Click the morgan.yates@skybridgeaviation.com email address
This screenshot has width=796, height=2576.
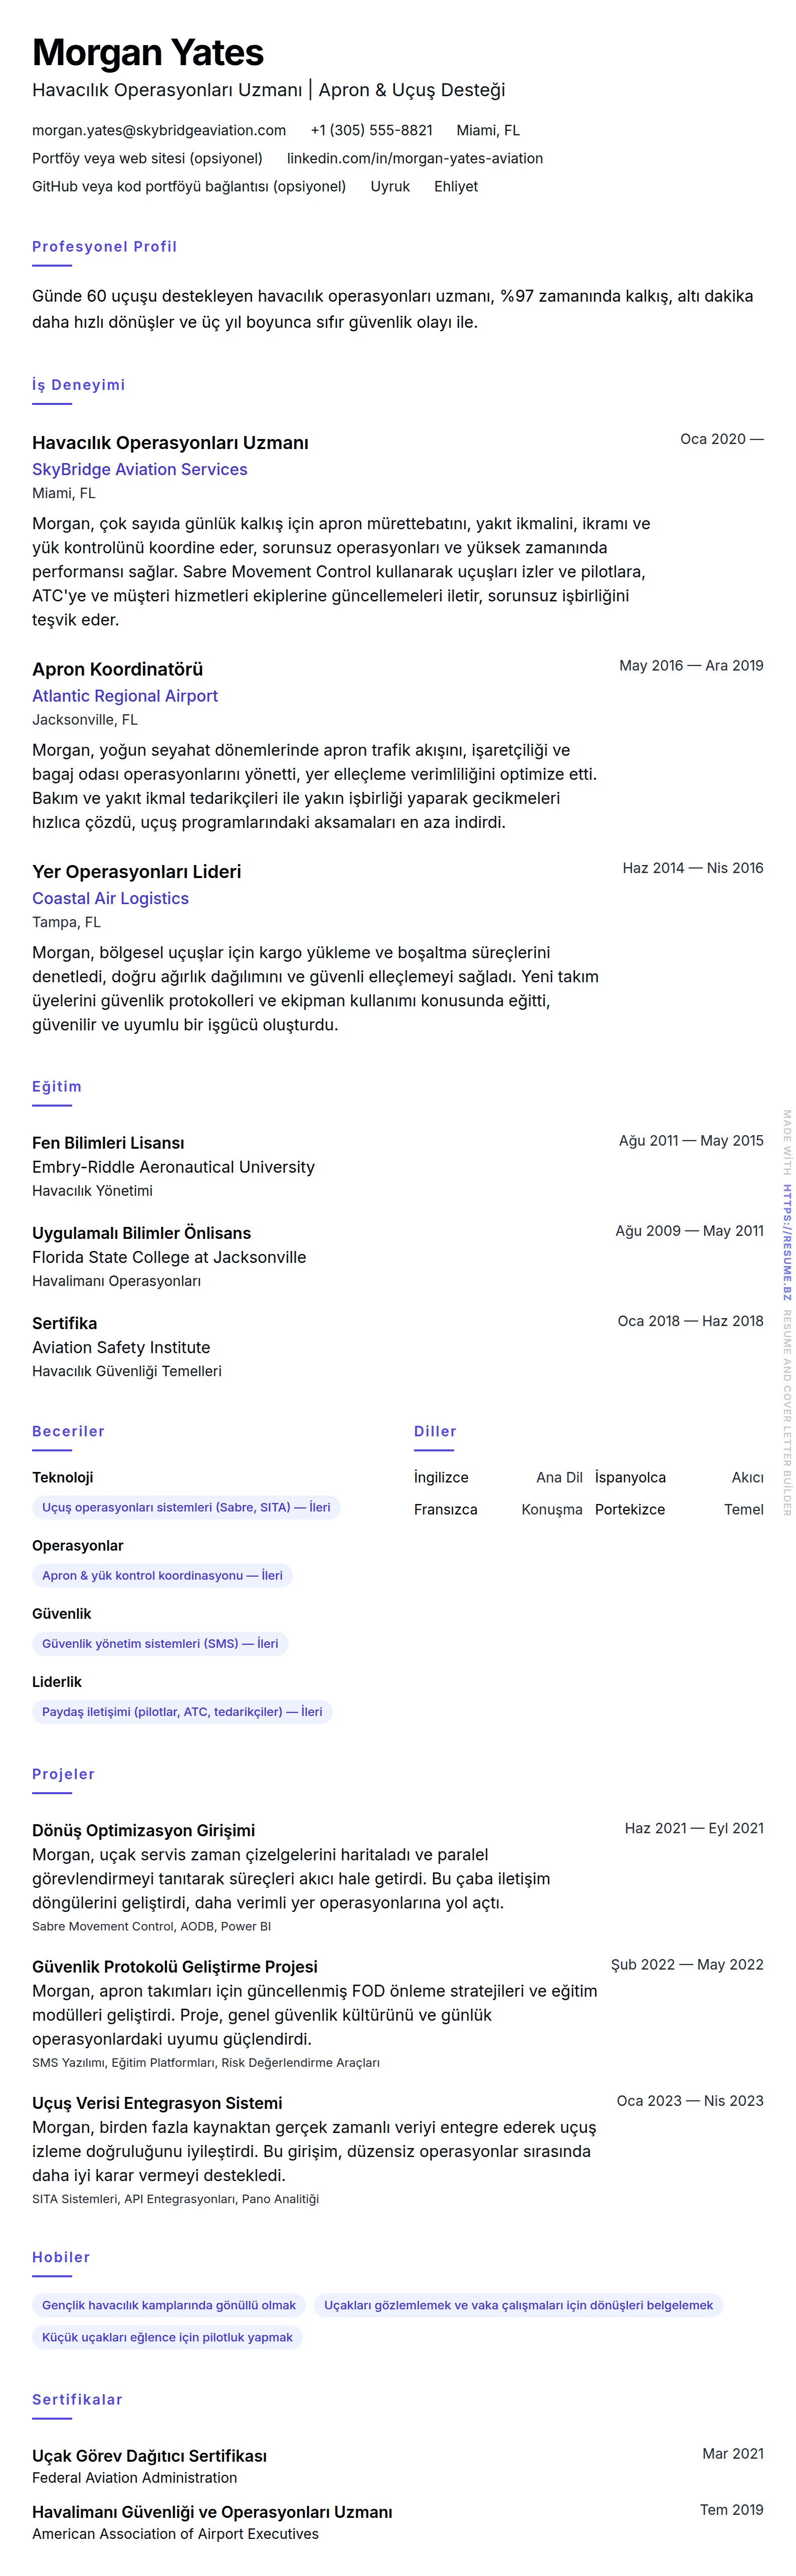tap(159, 130)
